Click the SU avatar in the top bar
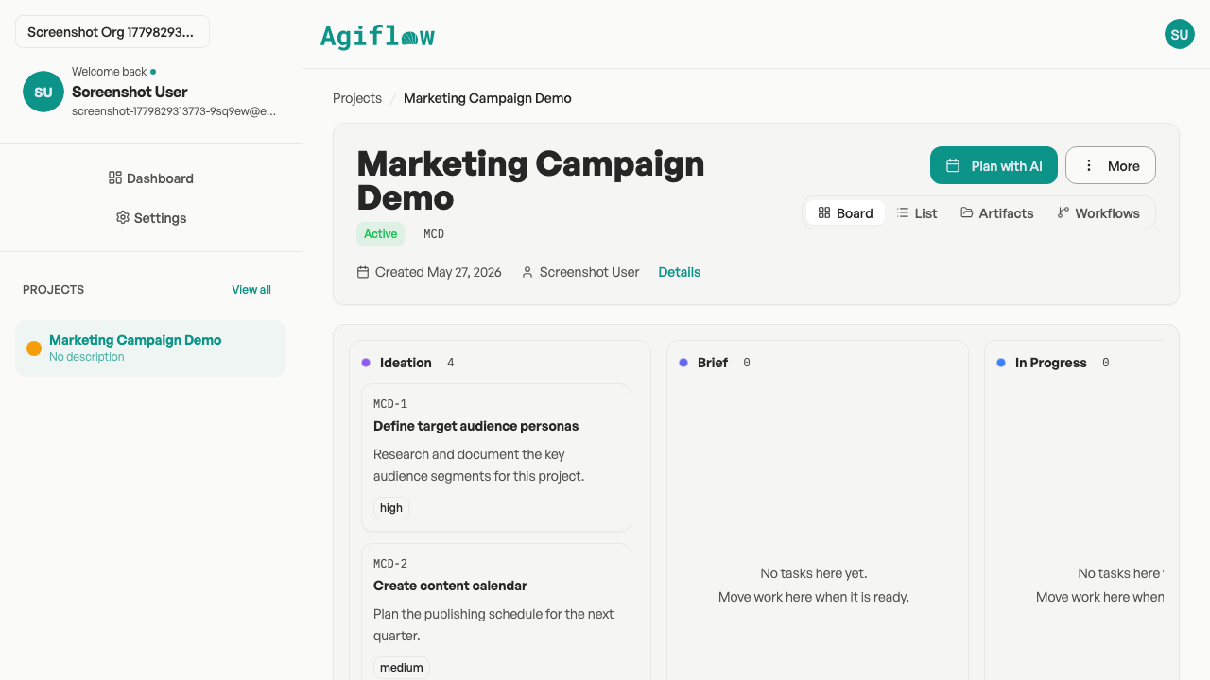This screenshot has width=1210, height=680. pos(1179,35)
